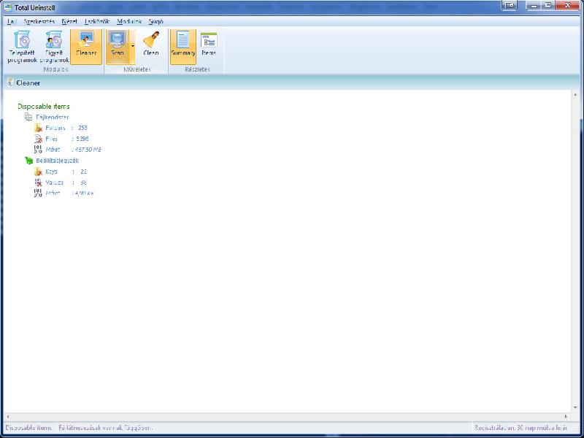Open the Scan button dropdown arrow

[133, 46]
